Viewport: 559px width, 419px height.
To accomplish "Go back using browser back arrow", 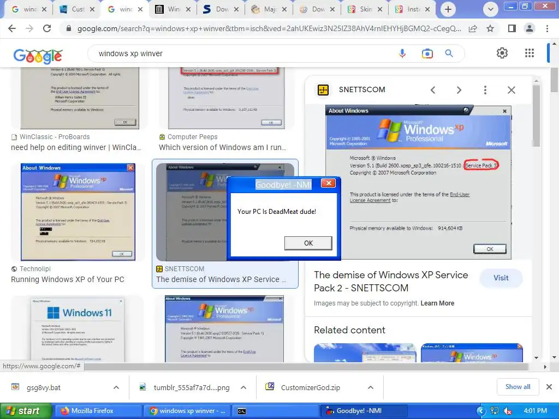I will tap(12, 28).
